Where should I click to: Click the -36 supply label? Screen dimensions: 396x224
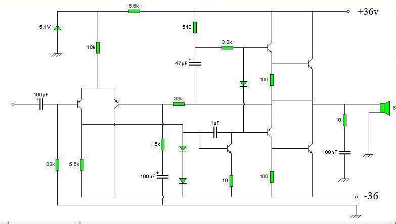(371, 197)
